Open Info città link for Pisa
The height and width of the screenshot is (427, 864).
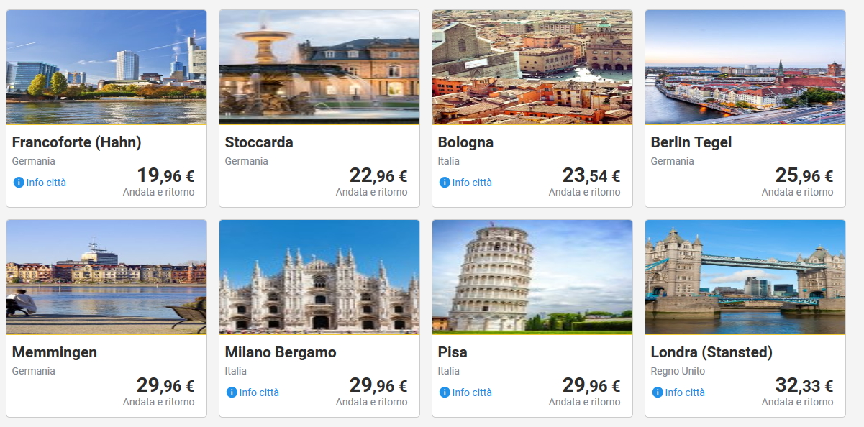coord(472,392)
